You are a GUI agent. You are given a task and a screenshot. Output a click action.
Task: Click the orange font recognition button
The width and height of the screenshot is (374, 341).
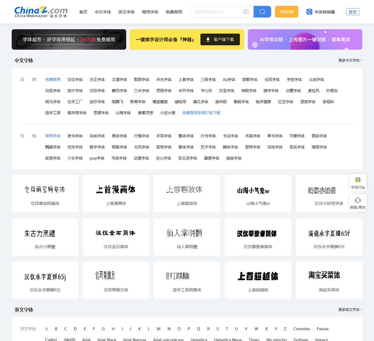click(x=286, y=12)
